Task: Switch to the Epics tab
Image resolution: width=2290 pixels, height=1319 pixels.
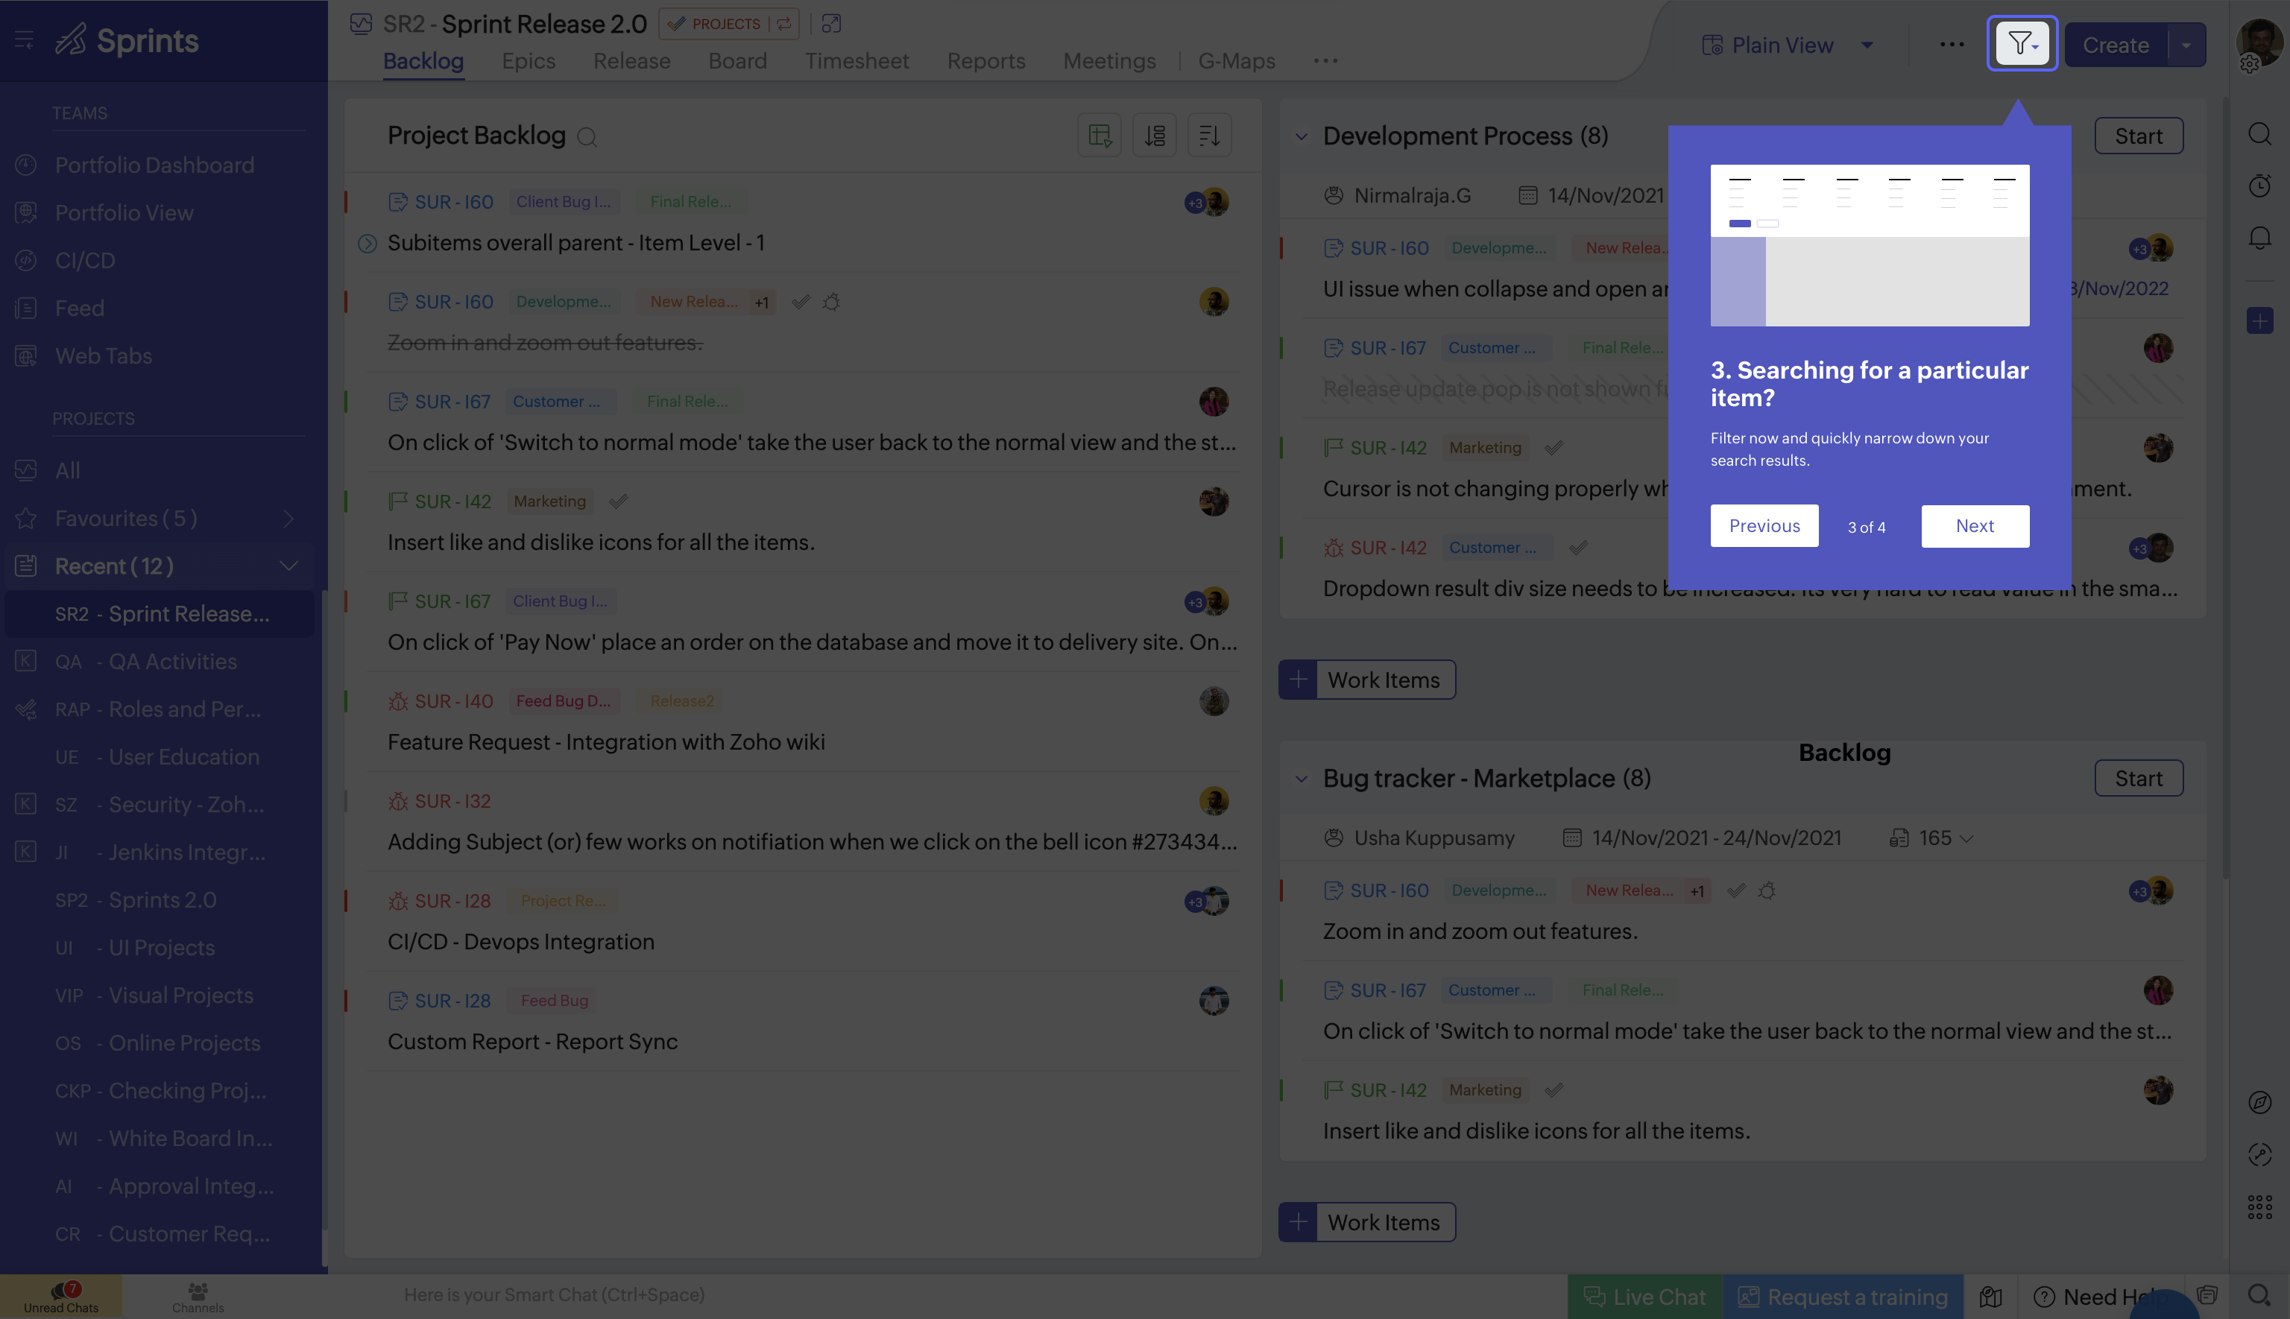Action: click(x=529, y=60)
